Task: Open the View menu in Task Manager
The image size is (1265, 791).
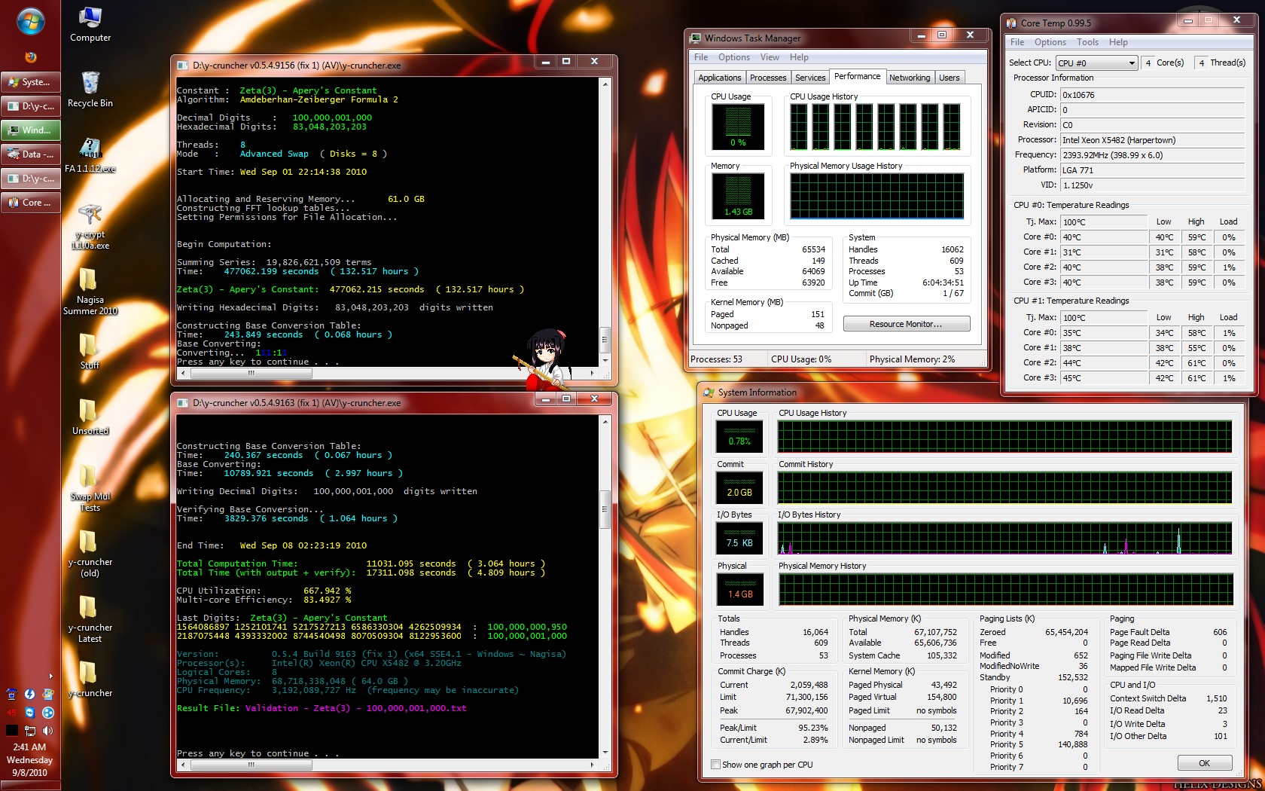Action: [770, 57]
